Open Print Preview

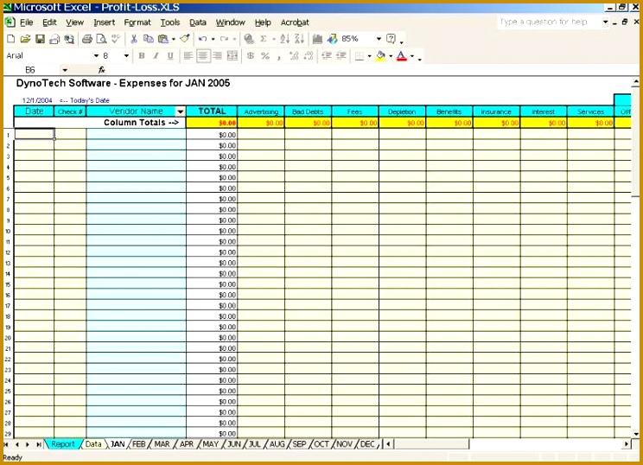101,39
